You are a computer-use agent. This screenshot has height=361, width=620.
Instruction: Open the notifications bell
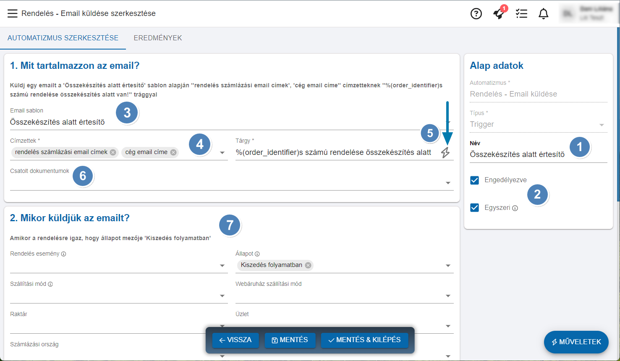point(544,14)
